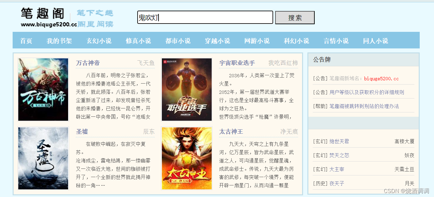434x197 pixels.
Task: Open the 万古神帝 title link
Action: pos(88,63)
